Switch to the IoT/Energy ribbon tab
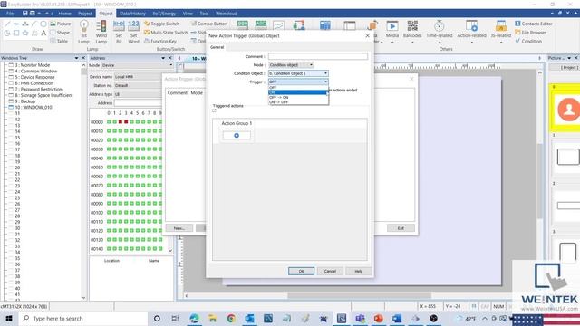Screen dimensions: 580x326 click(164, 14)
